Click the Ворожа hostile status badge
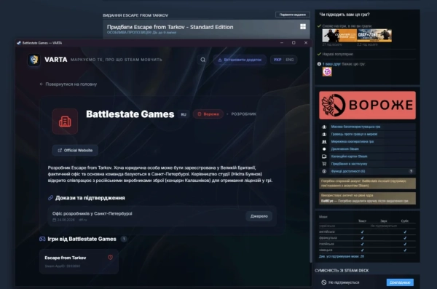Viewport: 437px width, 289px height. click(x=208, y=114)
